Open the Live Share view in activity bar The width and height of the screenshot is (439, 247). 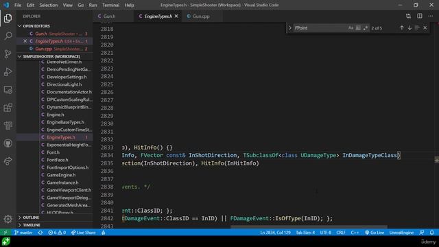pos(8,161)
